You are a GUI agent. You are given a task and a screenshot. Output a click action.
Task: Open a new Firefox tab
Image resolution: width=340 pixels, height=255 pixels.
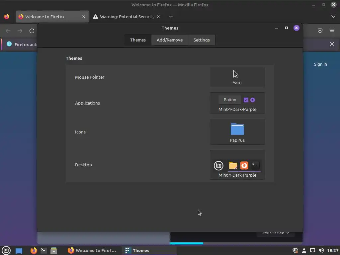point(171,17)
